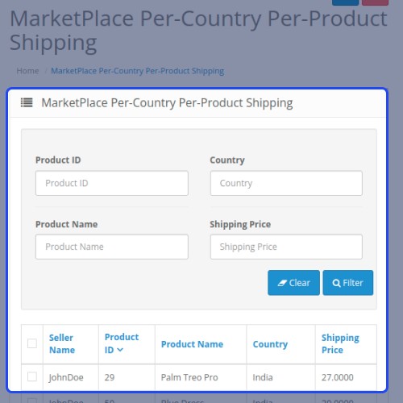The height and width of the screenshot is (403, 403).
Task: Focus the Country filter input
Action: 286,183
